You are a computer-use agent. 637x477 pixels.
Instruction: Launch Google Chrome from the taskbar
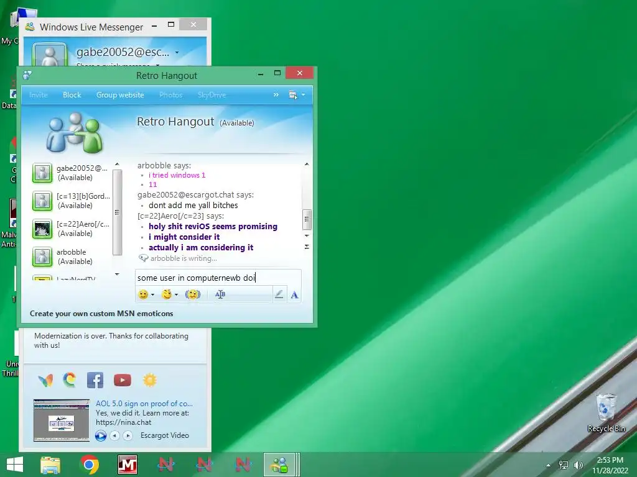click(x=90, y=465)
